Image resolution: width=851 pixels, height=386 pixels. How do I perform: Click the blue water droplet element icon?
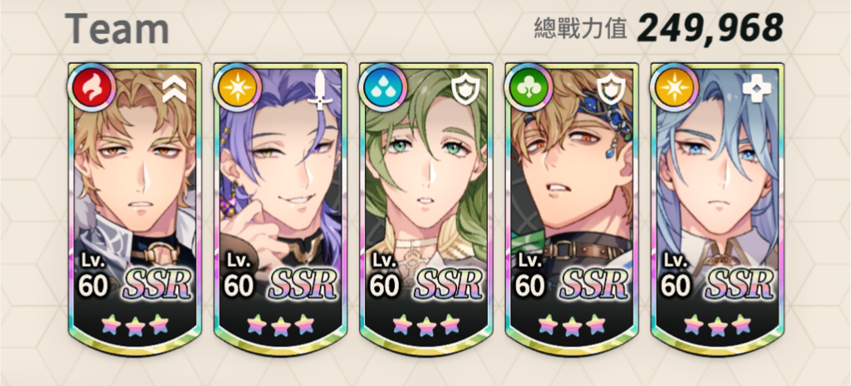[x=382, y=87]
